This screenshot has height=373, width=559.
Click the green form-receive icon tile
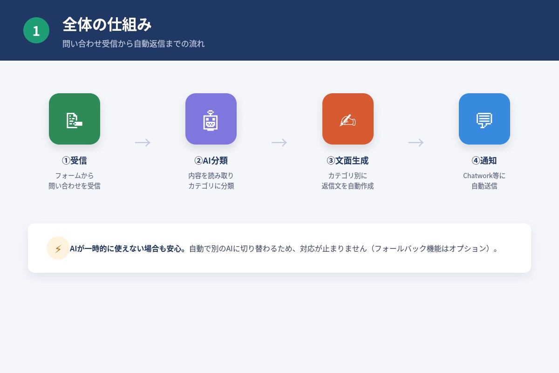75,119
